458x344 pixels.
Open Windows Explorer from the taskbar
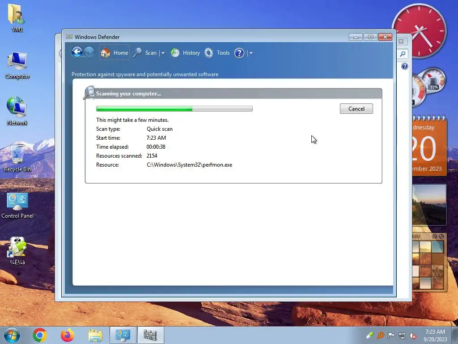pyautogui.click(x=95, y=335)
